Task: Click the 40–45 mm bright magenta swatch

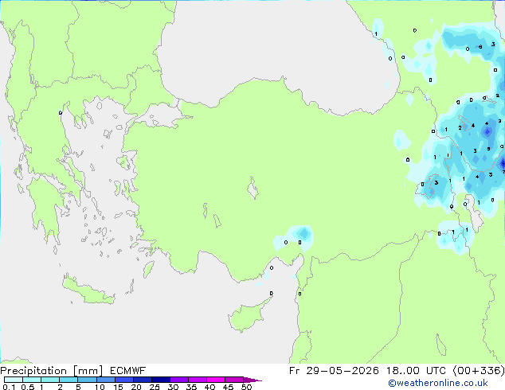Action: click(216, 380)
